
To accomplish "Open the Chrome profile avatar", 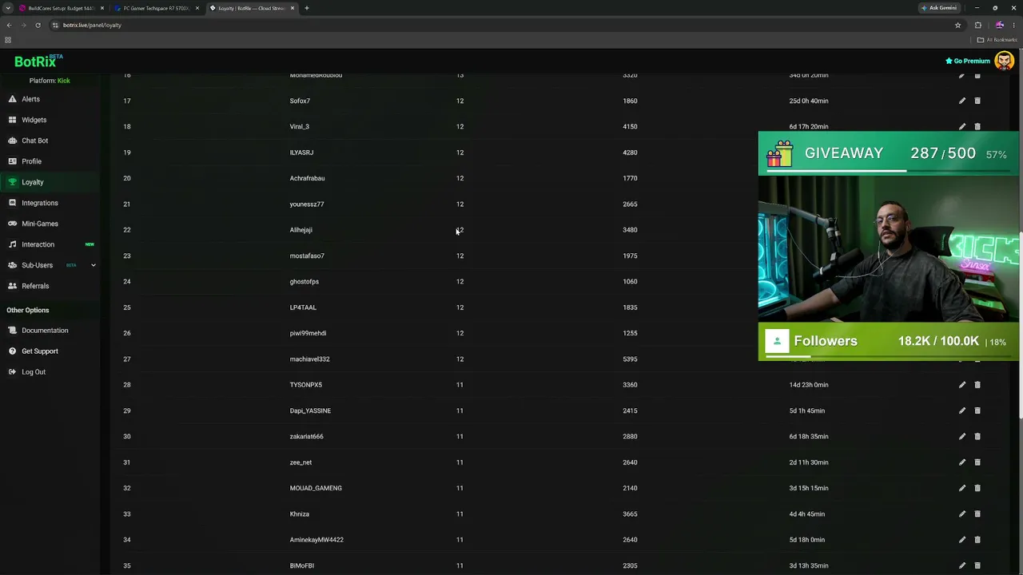I will point(999,25).
